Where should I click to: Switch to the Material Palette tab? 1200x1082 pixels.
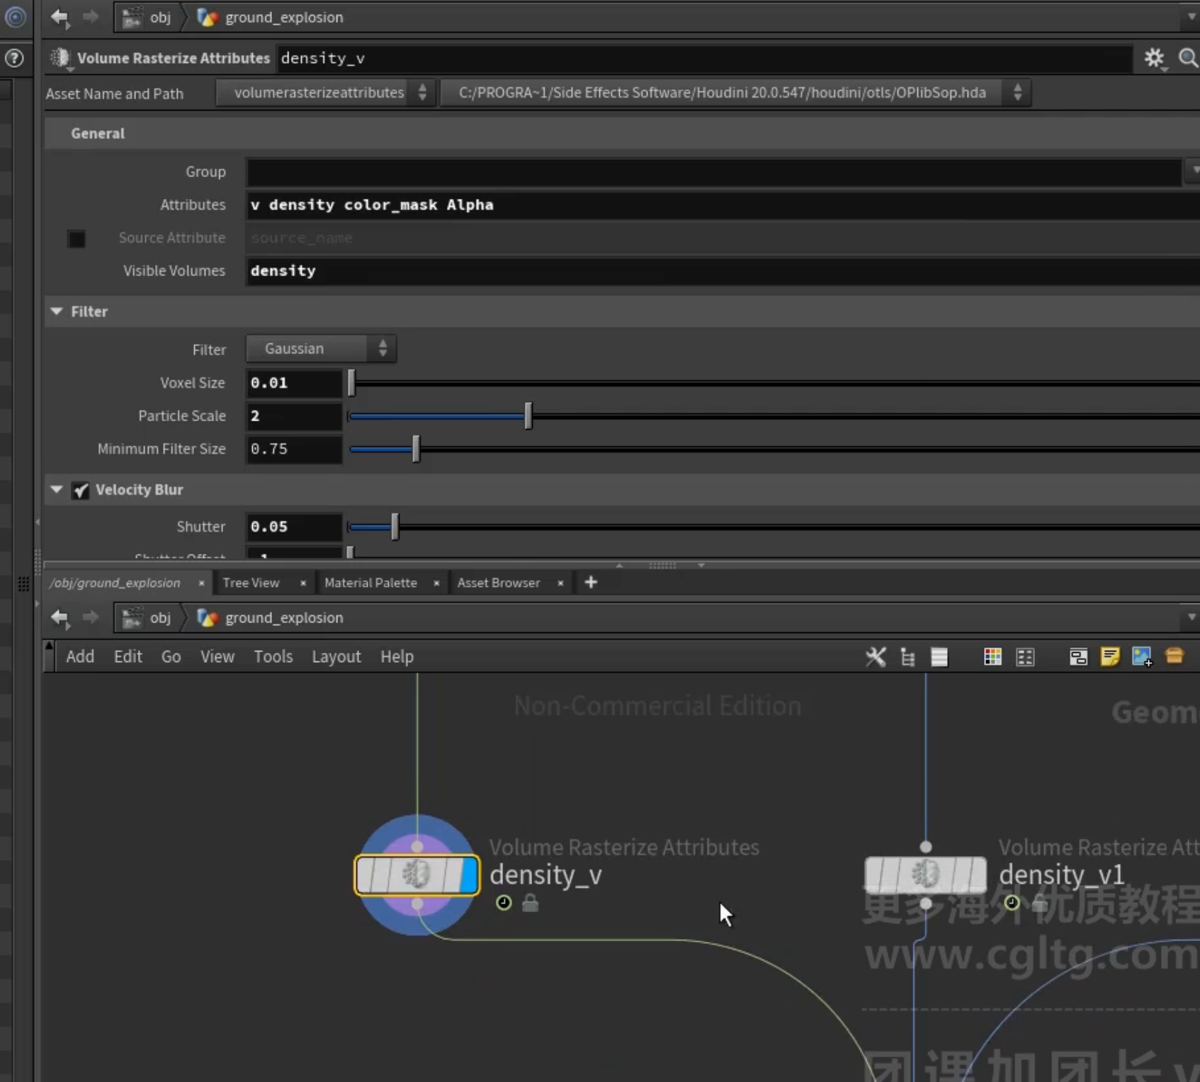pos(370,583)
